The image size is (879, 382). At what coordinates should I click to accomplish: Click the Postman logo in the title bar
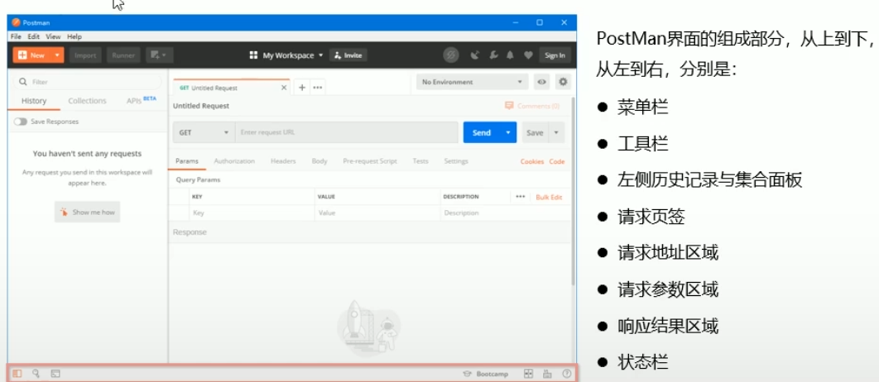pos(16,22)
